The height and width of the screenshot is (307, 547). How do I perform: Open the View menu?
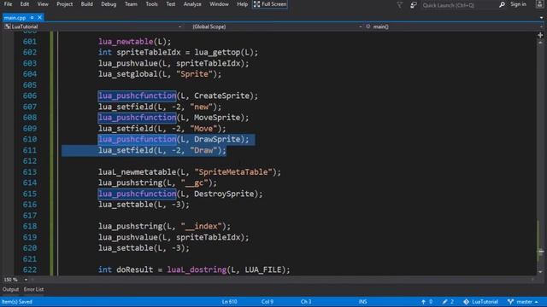(x=43, y=4)
